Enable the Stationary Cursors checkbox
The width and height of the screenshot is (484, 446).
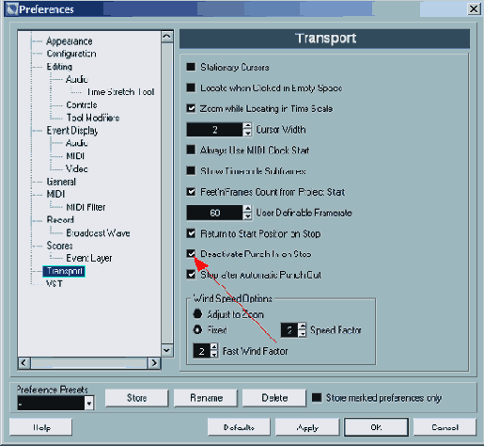pyautogui.click(x=191, y=67)
